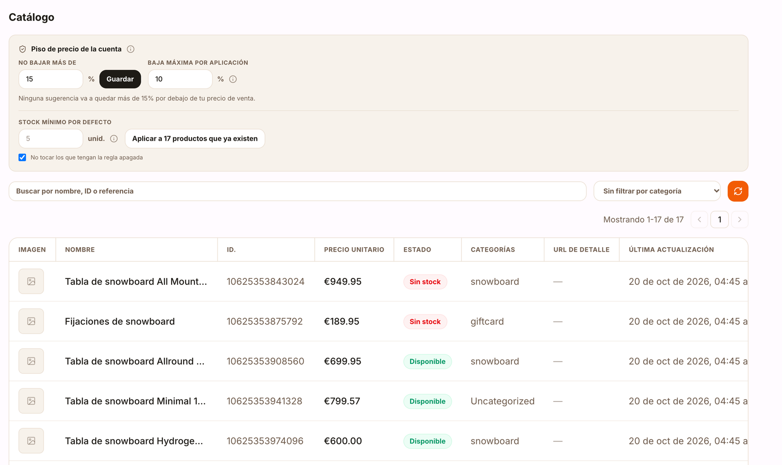Open image placeholder for Tabla de snowboard All Mount
The height and width of the screenshot is (465, 782).
point(31,281)
